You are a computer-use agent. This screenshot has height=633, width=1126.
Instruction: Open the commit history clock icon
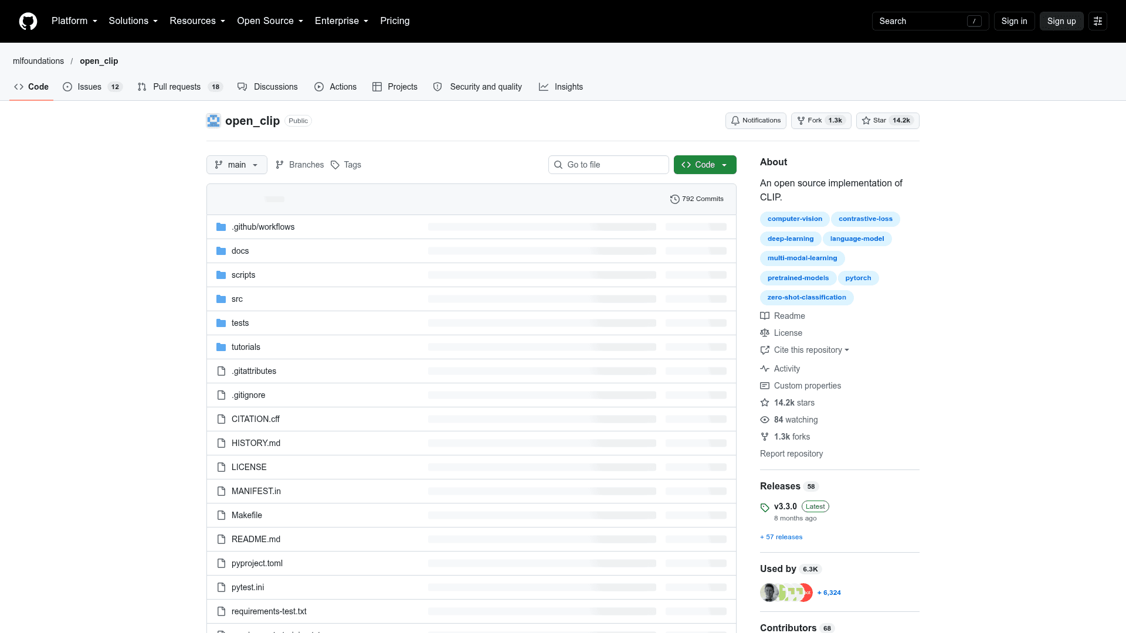pyautogui.click(x=674, y=199)
